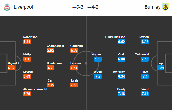Click Walters' 5.86 rating badge

coord(98,59)
